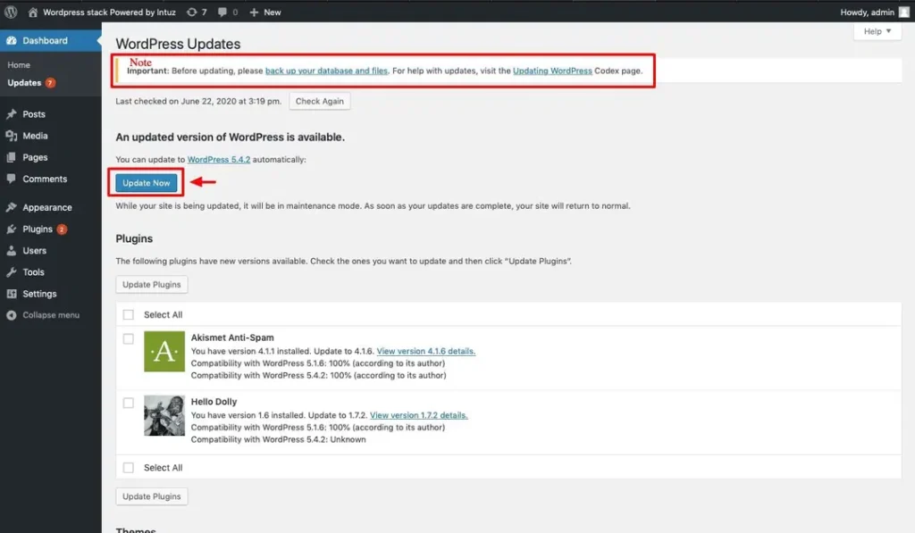Click the Update Now button

click(x=146, y=182)
